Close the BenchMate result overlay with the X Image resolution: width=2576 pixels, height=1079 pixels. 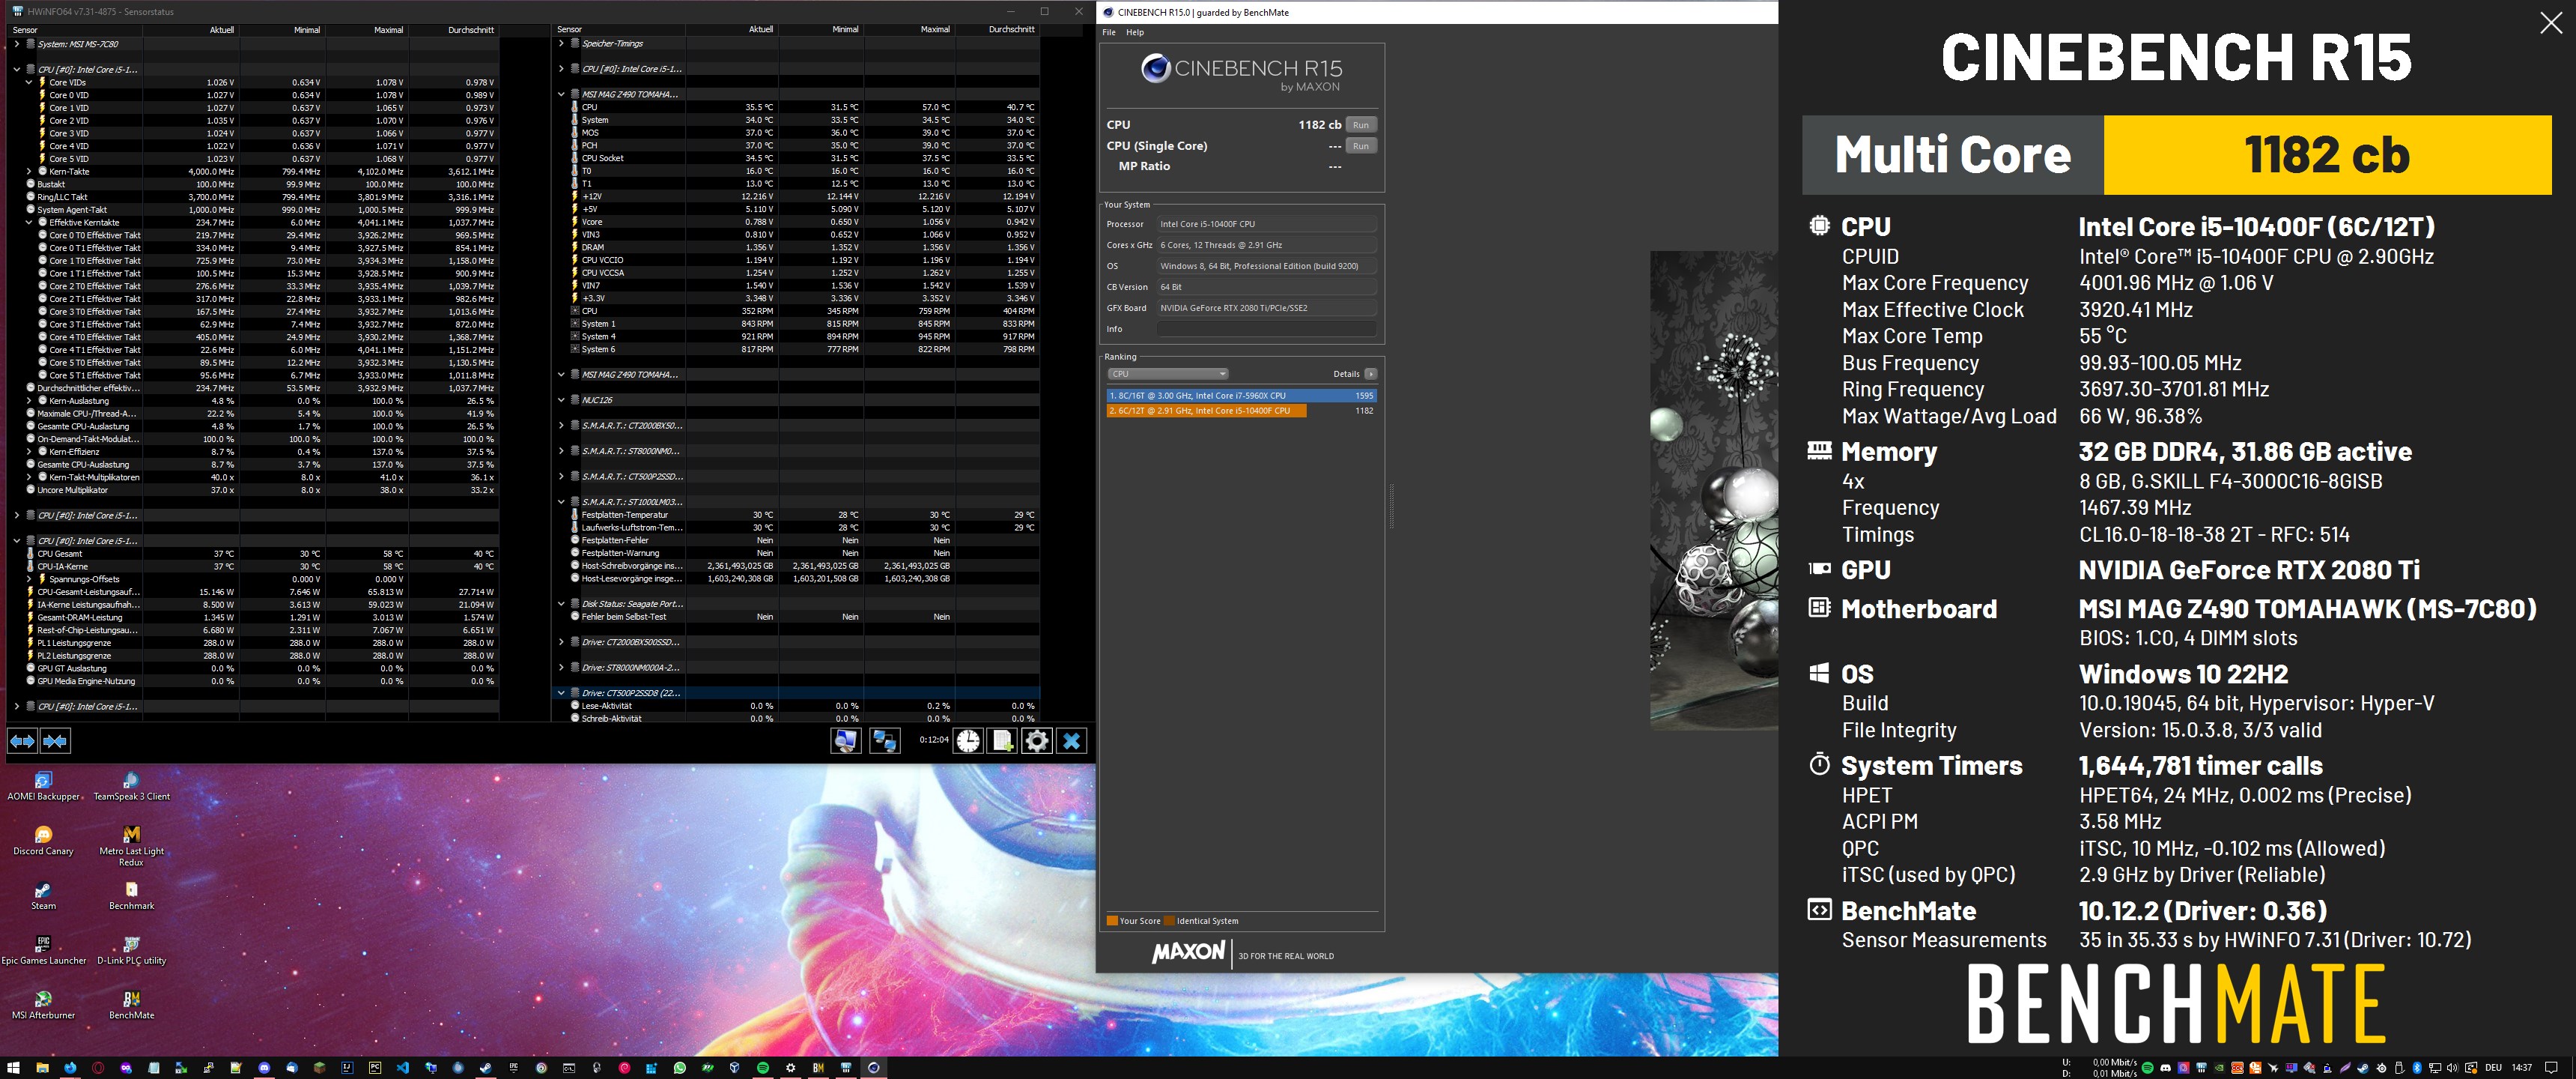click(x=2551, y=23)
